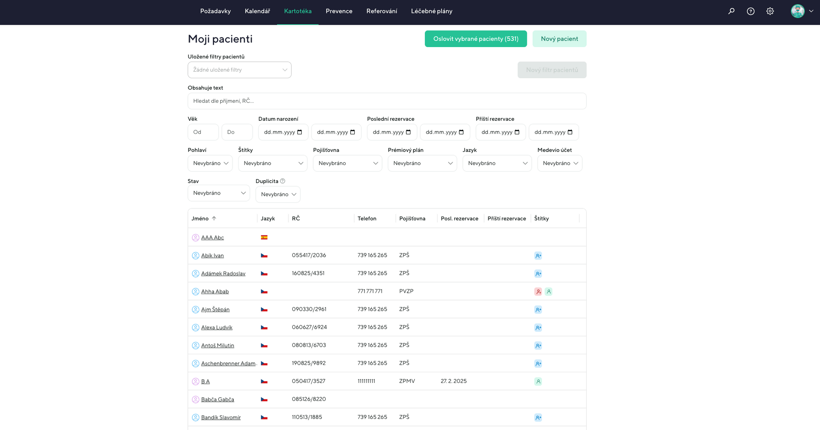Click the Spanish flag for AAA Abc

pos(264,238)
